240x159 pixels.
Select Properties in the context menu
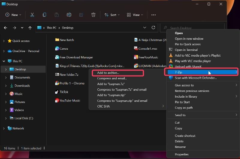coord(182,155)
